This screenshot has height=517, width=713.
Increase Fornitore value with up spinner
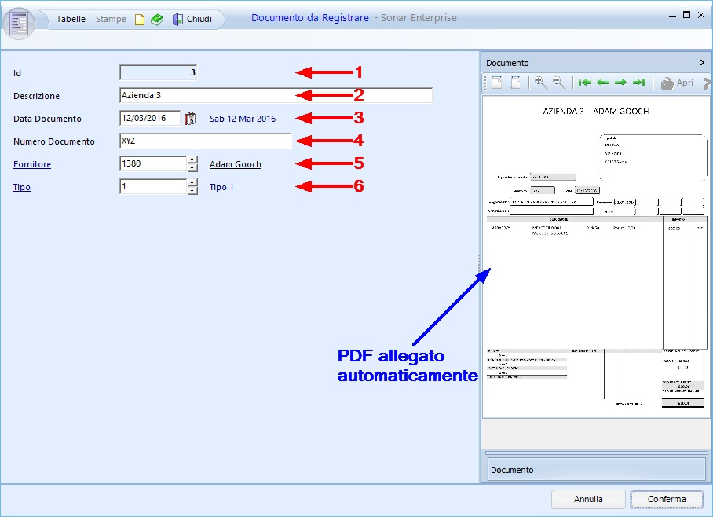pos(192,160)
